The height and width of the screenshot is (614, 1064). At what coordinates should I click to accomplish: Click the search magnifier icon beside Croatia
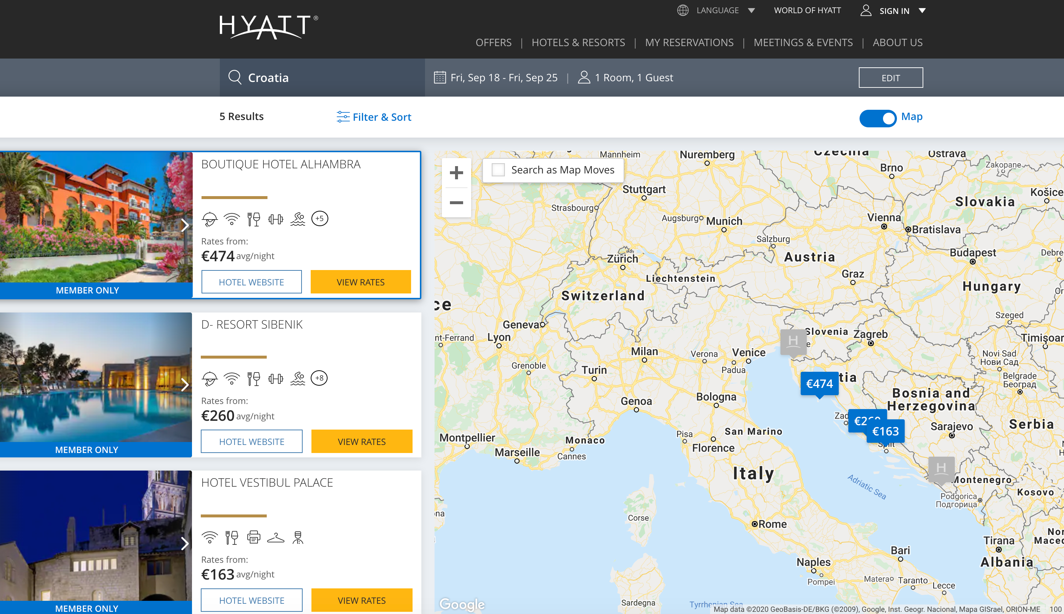tap(235, 78)
